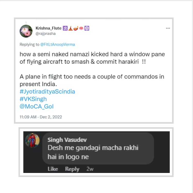Click the 2w comment timestamp

(x=90, y=169)
